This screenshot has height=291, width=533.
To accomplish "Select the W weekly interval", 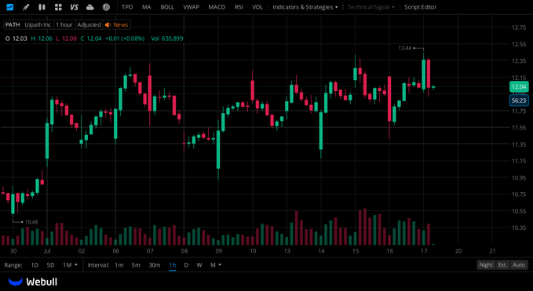I will (199, 265).
